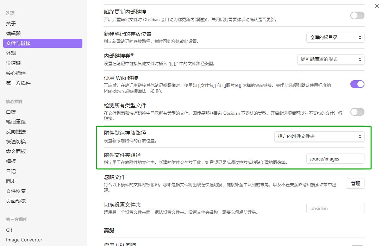The width and height of the screenshot is (381, 246).
Task: Open the 日记 core plugin settings
Action: point(11,171)
